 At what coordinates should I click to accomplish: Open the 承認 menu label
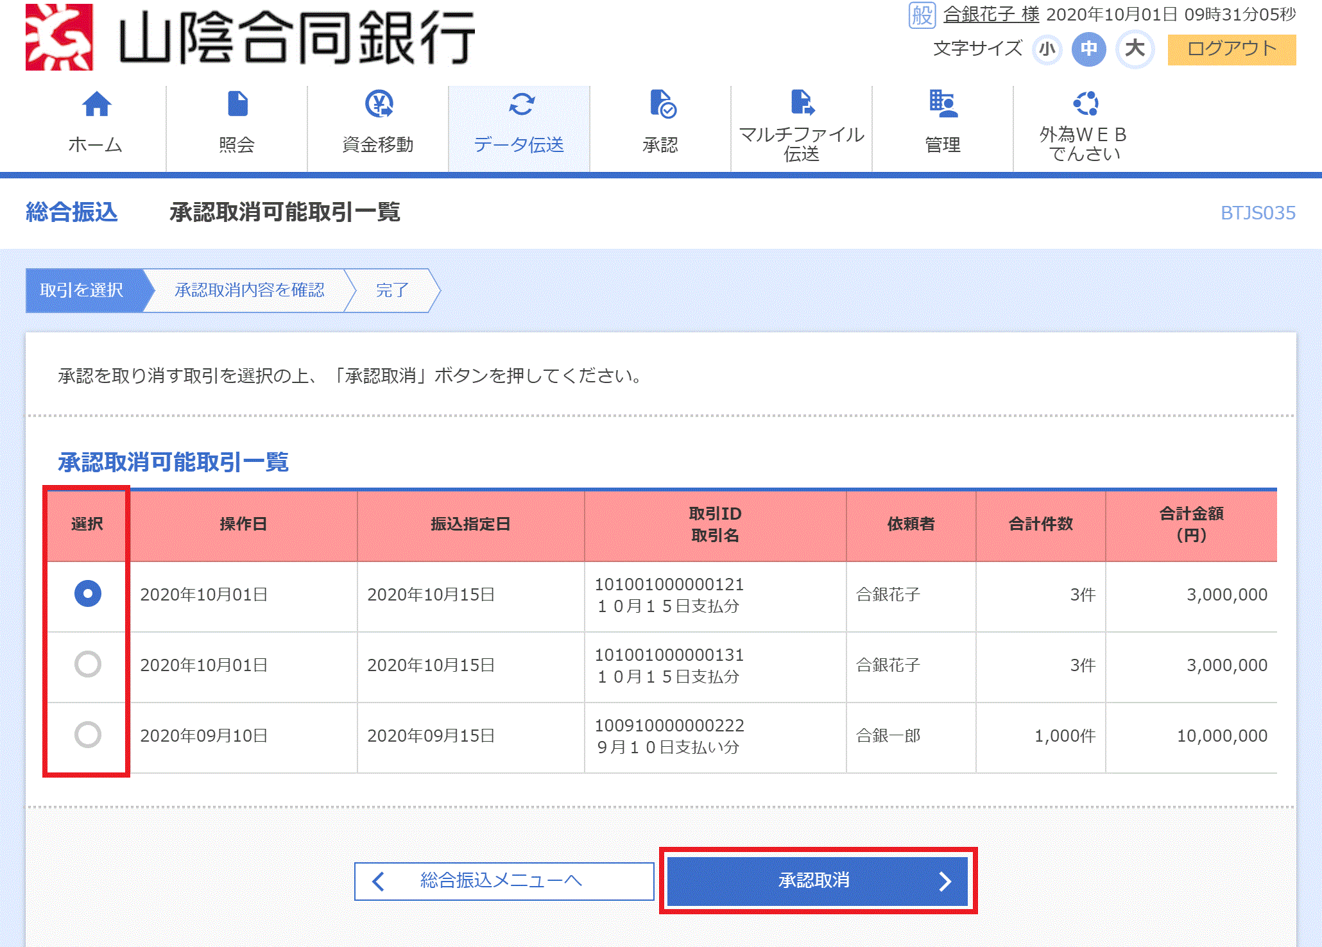click(x=660, y=145)
